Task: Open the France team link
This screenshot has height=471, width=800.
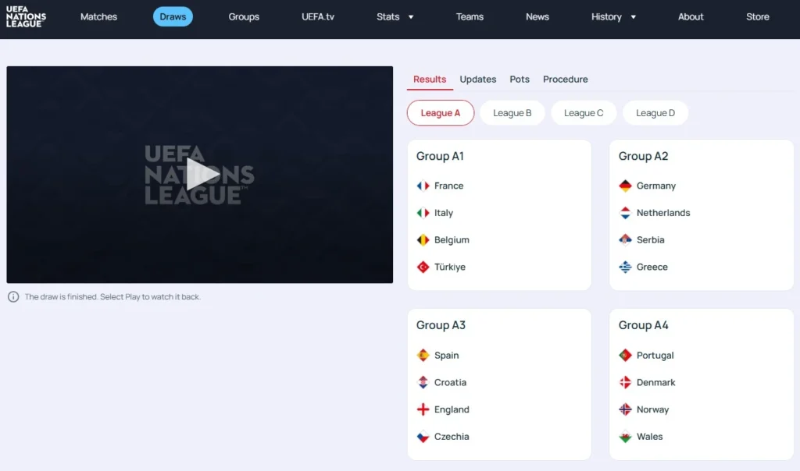Action: (448, 186)
